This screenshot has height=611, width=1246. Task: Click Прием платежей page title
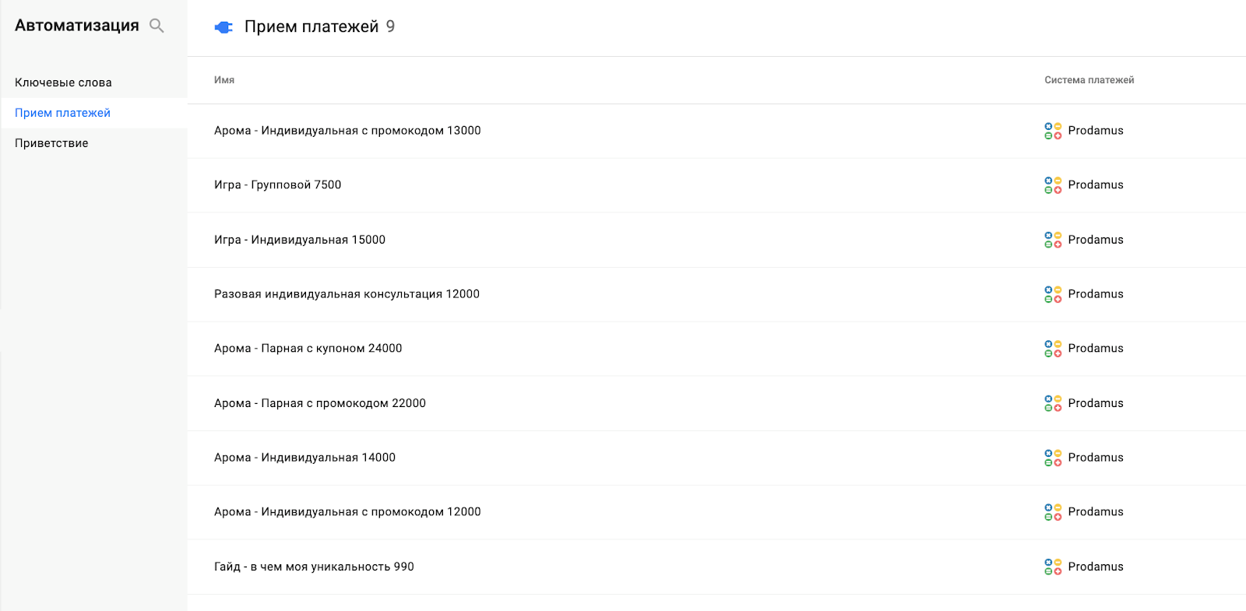tap(311, 27)
